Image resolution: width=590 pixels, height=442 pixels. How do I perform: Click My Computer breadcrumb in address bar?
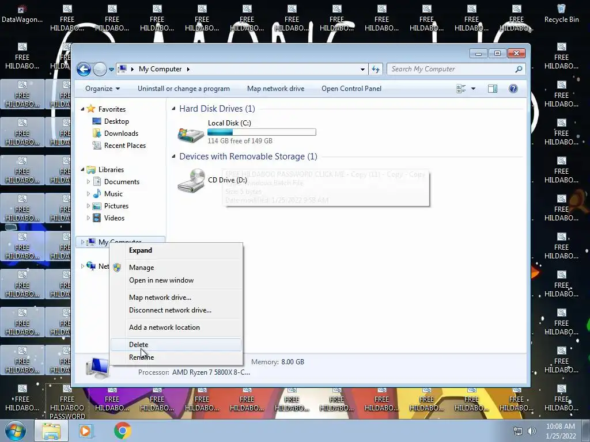coord(160,69)
